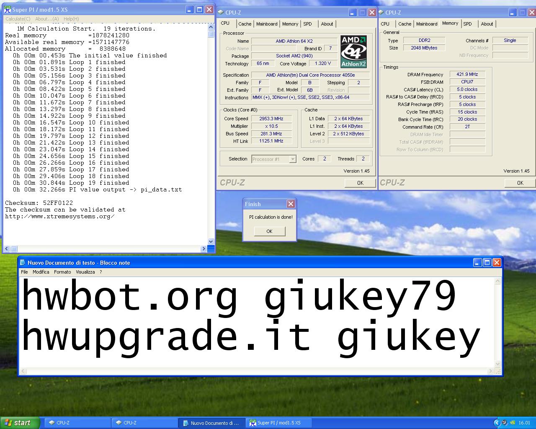Select Nuovo Documento di testo taskbar button
The height and width of the screenshot is (429, 536).
(x=211, y=423)
